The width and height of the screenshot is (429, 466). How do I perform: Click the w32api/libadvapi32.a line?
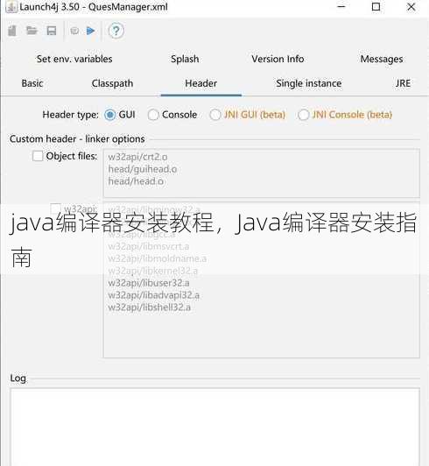(x=153, y=295)
